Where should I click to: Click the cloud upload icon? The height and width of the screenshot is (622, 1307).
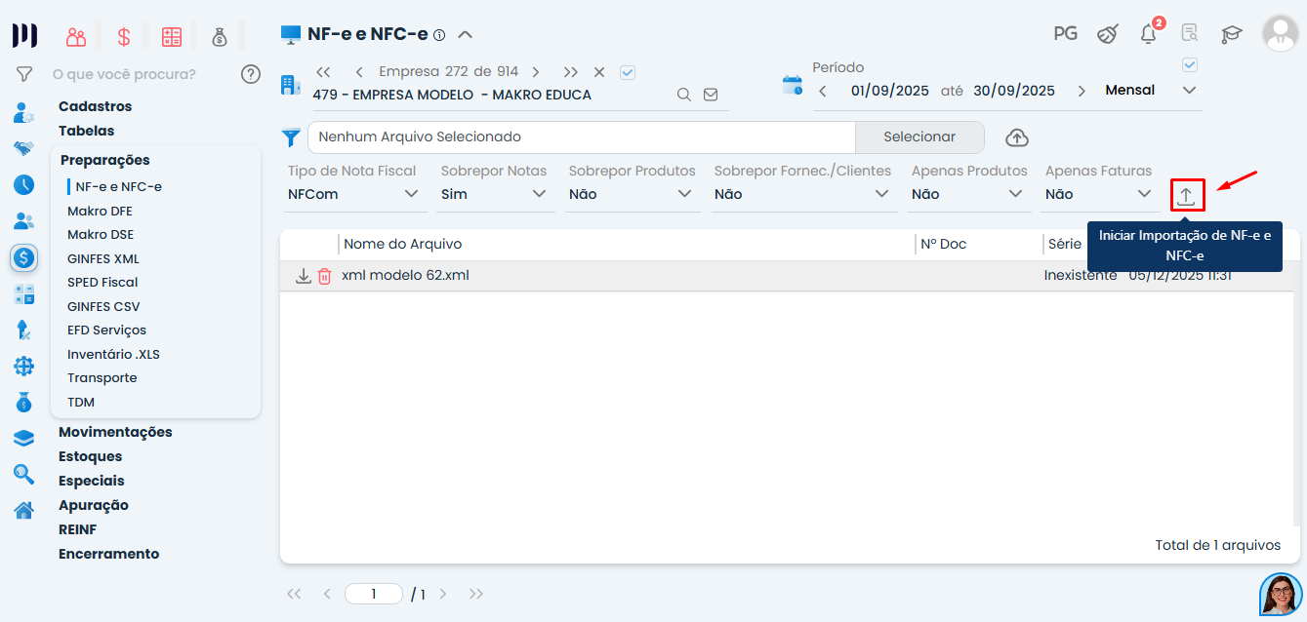pos(1016,137)
